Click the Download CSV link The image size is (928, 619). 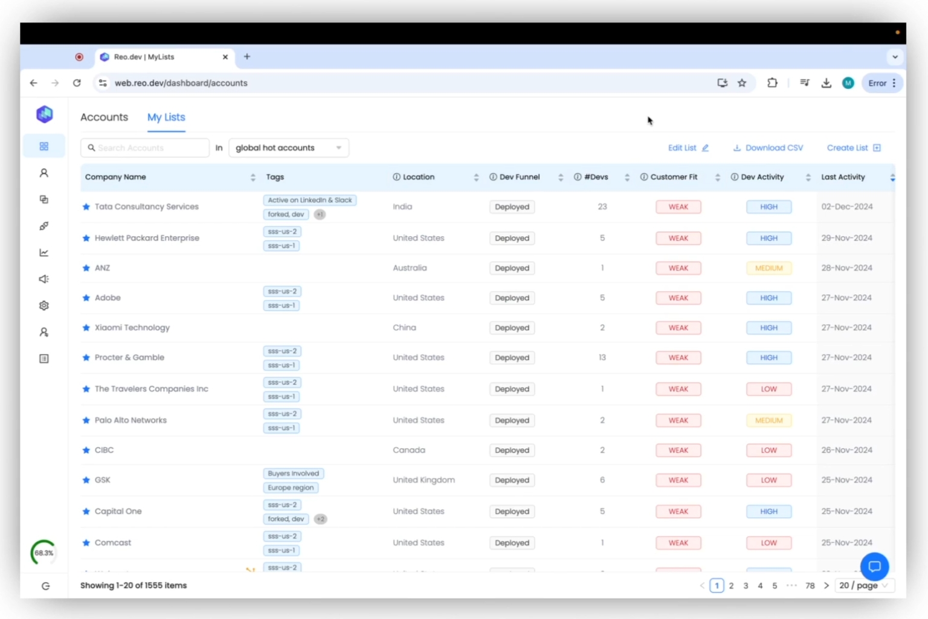click(x=768, y=148)
